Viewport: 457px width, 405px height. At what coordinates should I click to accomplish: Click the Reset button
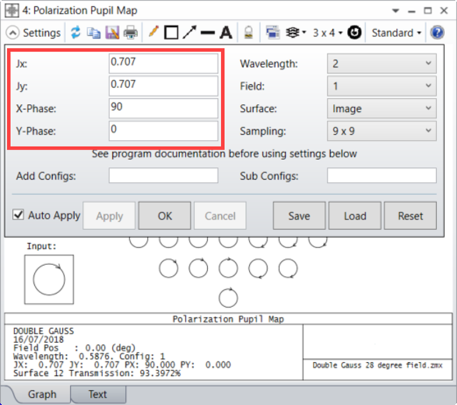pyautogui.click(x=410, y=215)
